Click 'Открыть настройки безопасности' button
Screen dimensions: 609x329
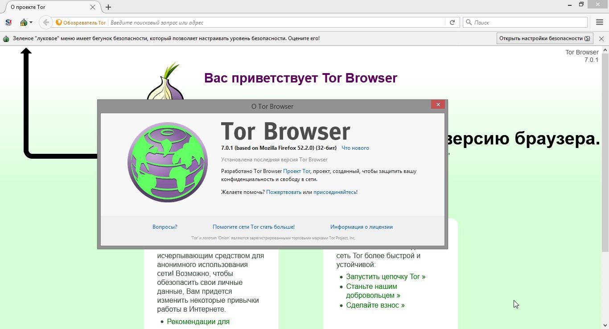tap(544, 38)
